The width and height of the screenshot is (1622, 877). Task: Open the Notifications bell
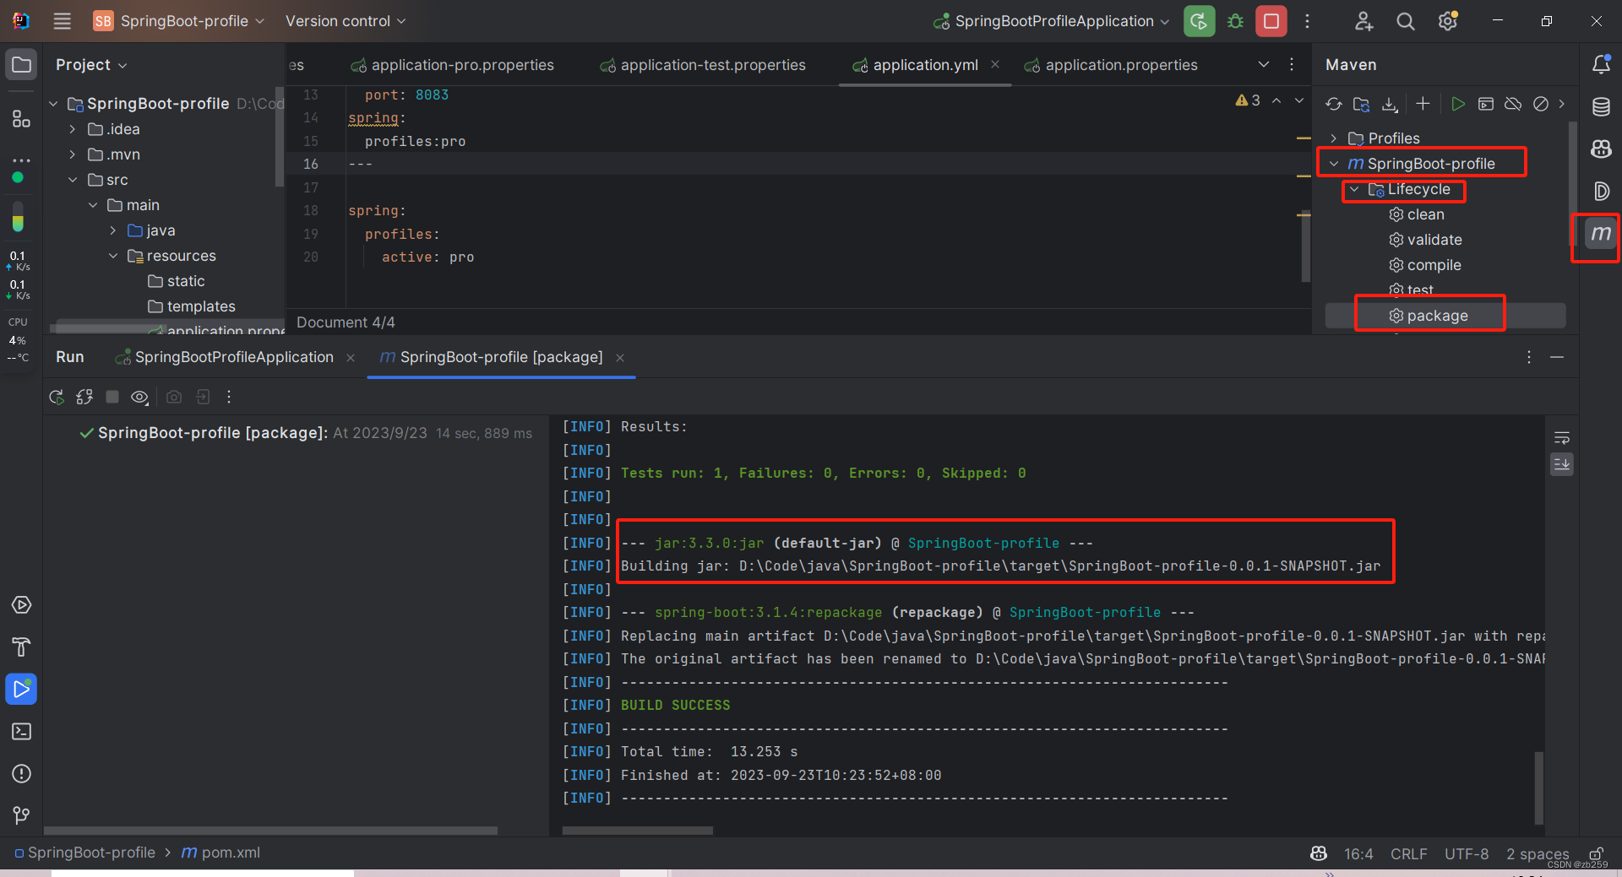pyautogui.click(x=1601, y=64)
